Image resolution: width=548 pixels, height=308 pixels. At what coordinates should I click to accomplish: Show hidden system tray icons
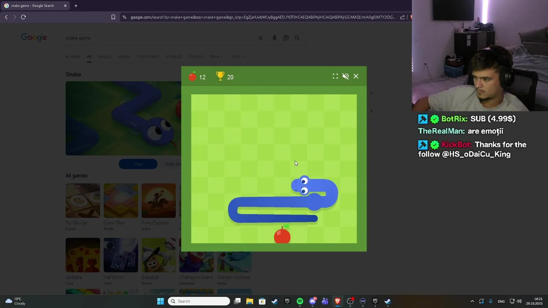tap(472, 301)
